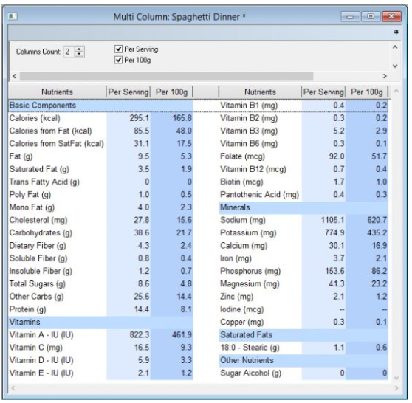Select the Minerals group row
The image size is (412, 403).
point(303,207)
